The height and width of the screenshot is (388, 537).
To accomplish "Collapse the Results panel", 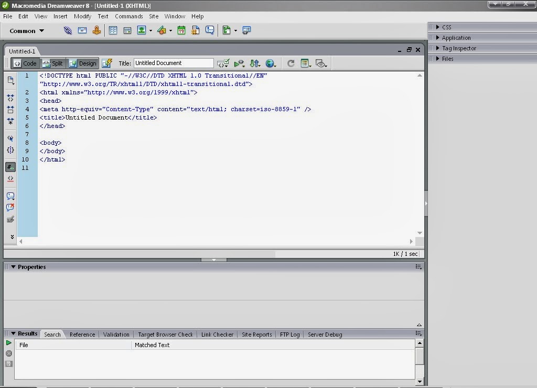I will [x=13, y=333].
